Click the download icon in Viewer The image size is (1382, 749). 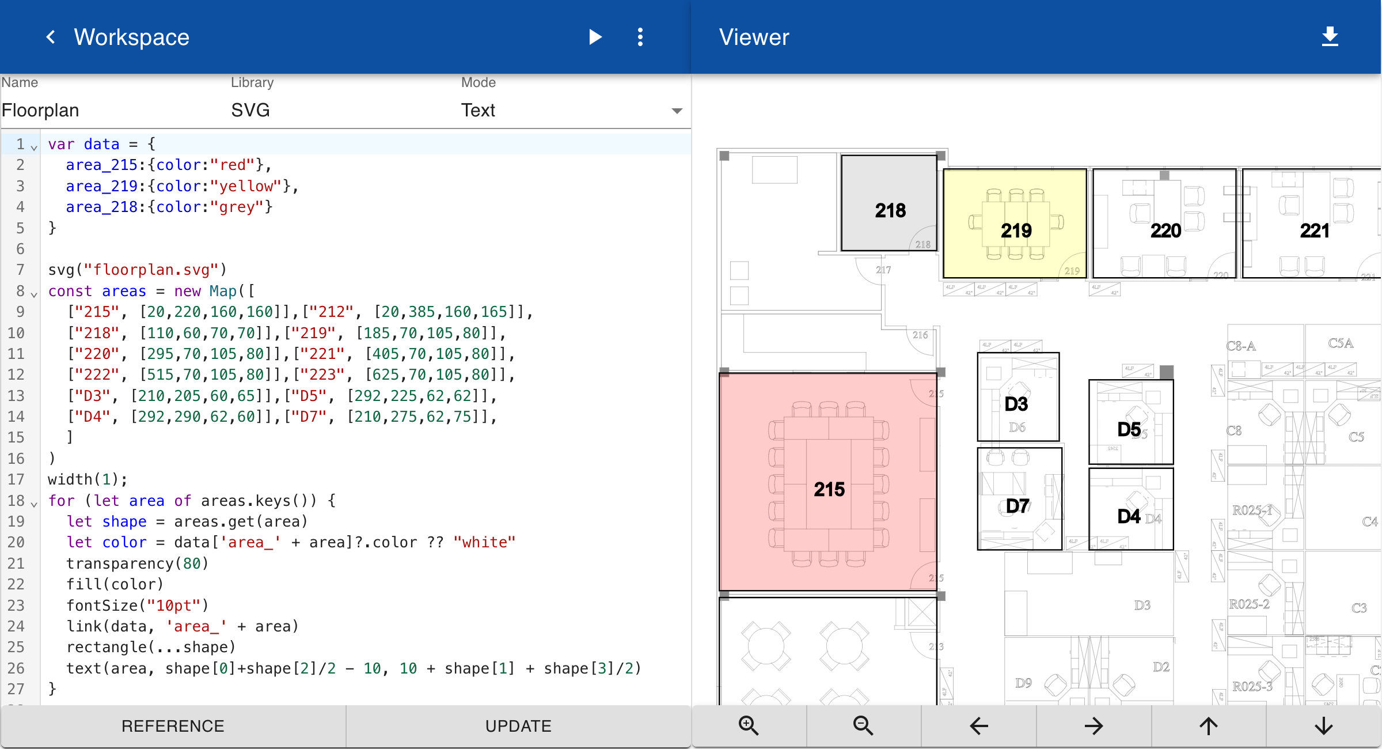click(x=1330, y=37)
